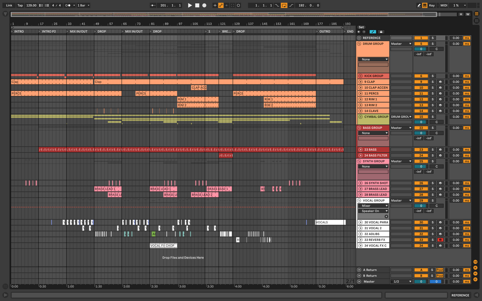Enable the Draw Mode pencil icon
The width and height of the screenshot is (482, 301).
(x=419, y=5)
